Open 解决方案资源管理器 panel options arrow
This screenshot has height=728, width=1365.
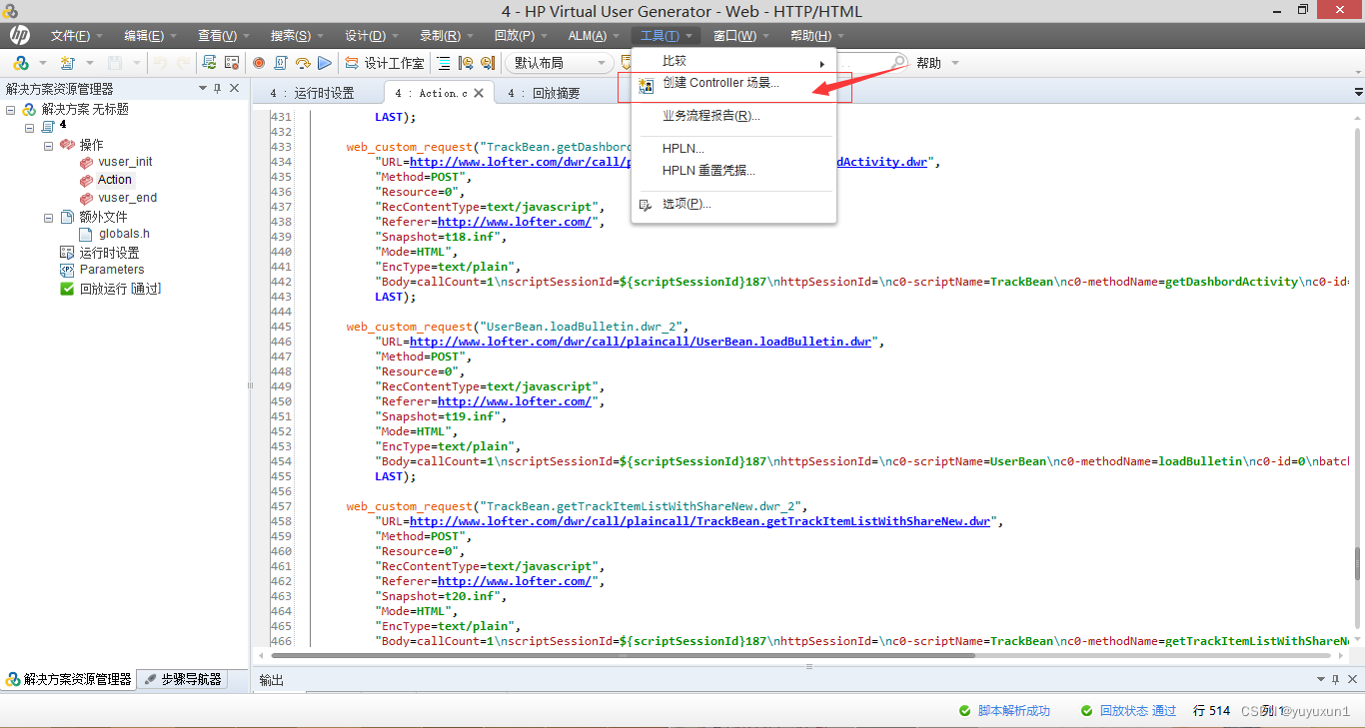[x=203, y=89]
